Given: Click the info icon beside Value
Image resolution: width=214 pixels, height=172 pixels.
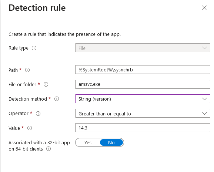Looking at the screenshot, I should click(30, 128).
